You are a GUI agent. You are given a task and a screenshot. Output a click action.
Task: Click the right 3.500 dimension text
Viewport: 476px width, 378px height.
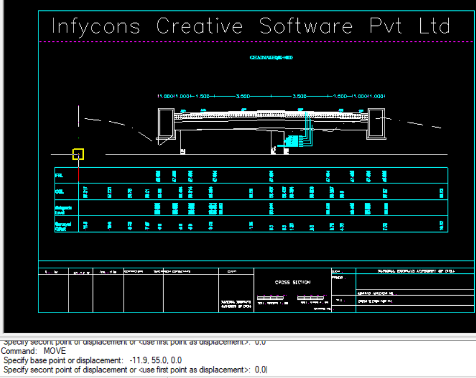pyautogui.click(x=299, y=97)
